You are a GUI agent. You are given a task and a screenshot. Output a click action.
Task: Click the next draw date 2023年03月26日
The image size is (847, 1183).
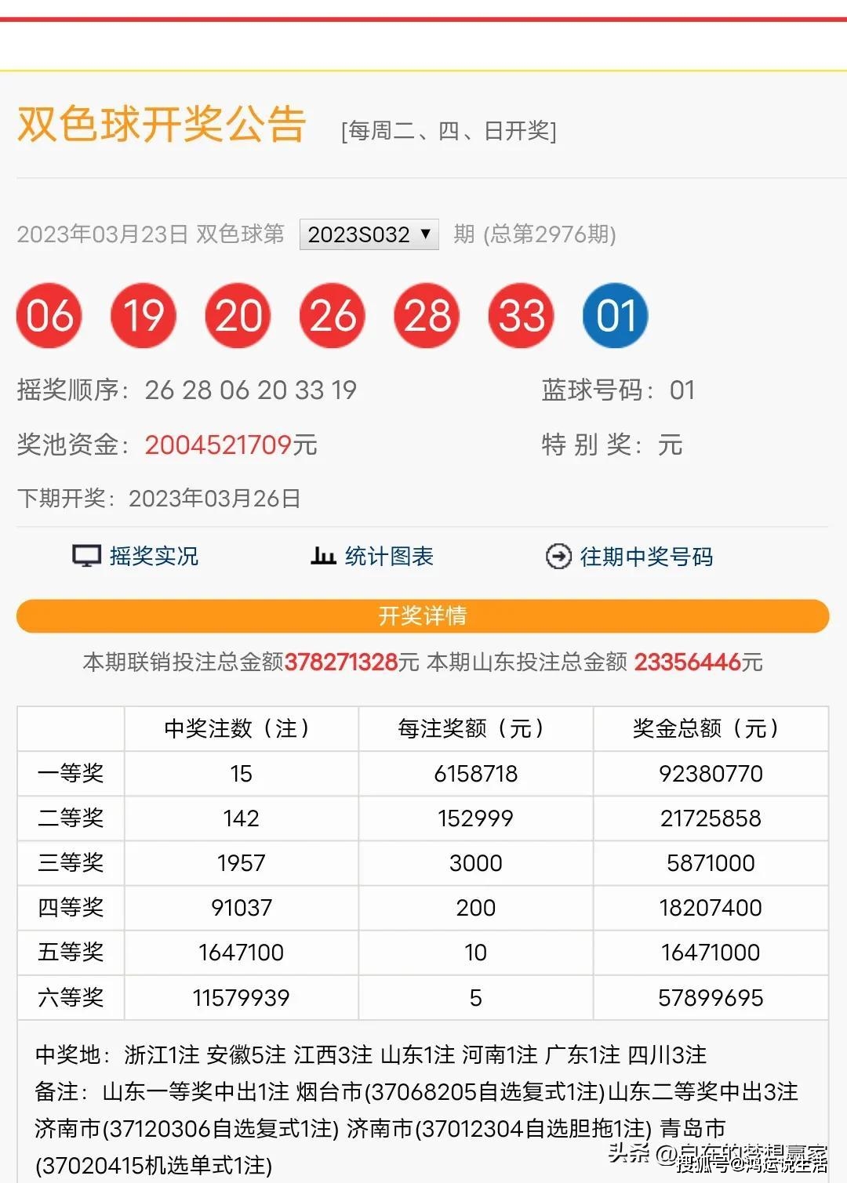(215, 499)
